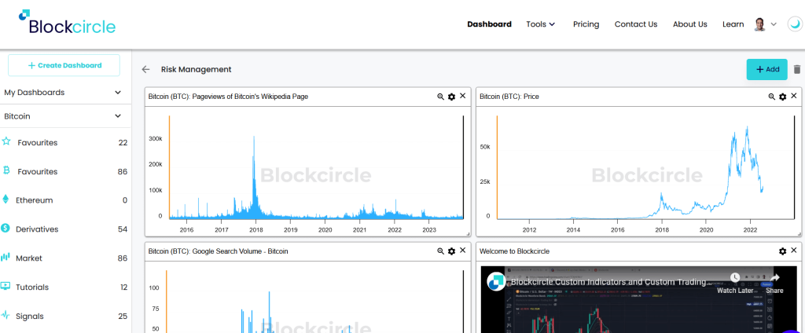Zoom the Wikipedia Pageviews chart
The height and width of the screenshot is (333, 805).
pos(440,97)
